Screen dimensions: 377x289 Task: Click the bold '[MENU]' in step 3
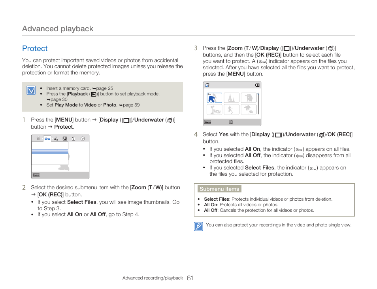(x=236, y=74)
